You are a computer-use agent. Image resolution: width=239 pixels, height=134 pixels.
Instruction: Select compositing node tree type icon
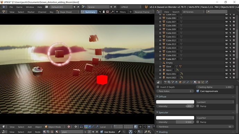[48, 132]
